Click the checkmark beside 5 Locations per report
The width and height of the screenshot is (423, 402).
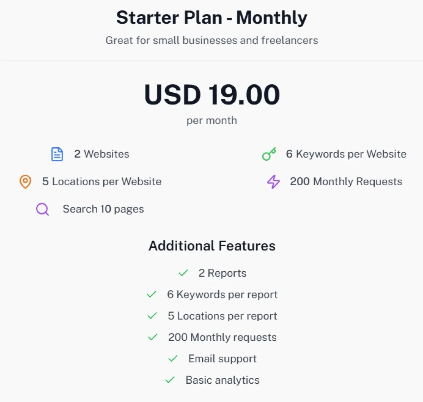152,316
